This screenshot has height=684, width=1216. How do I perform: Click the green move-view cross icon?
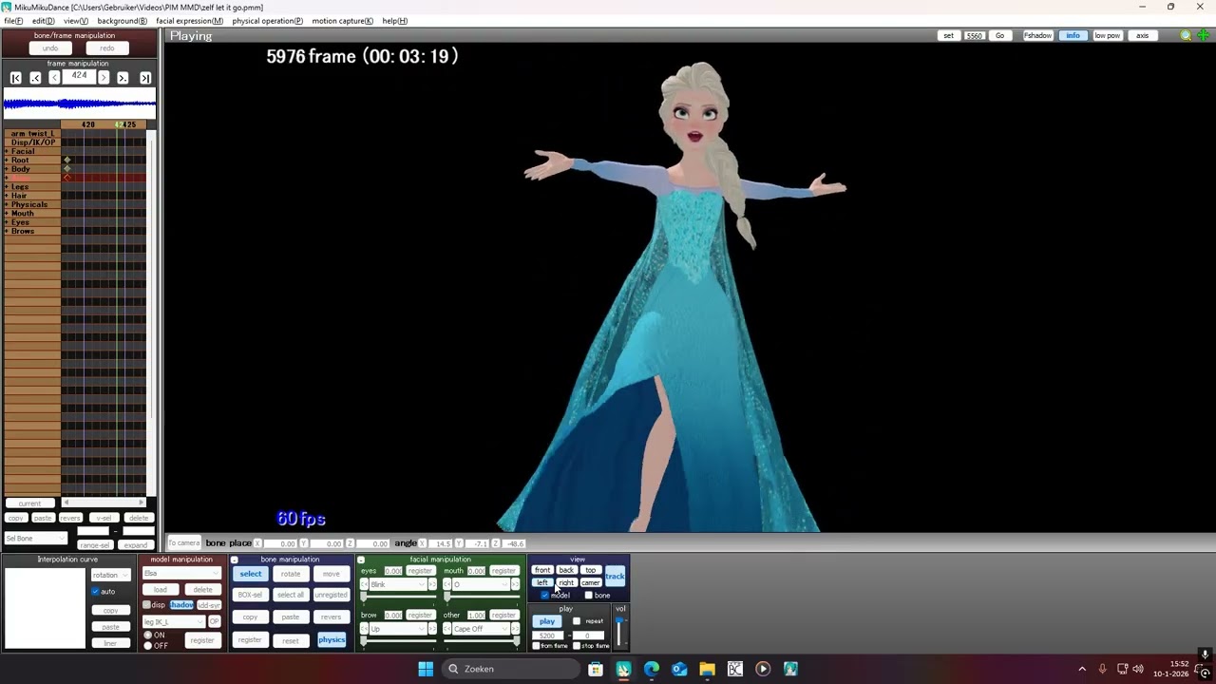point(1203,35)
